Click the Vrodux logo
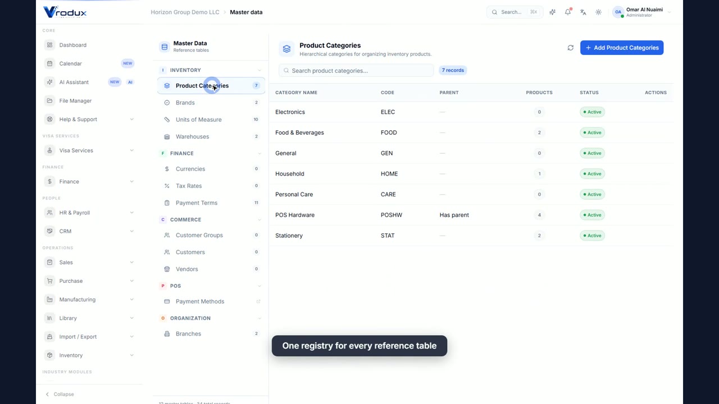The image size is (719, 404). point(65,12)
